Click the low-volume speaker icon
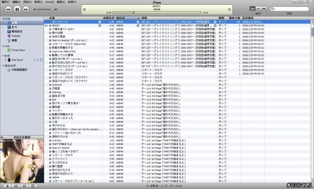The height and width of the screenshot is (189, 314). coord(35,9)
